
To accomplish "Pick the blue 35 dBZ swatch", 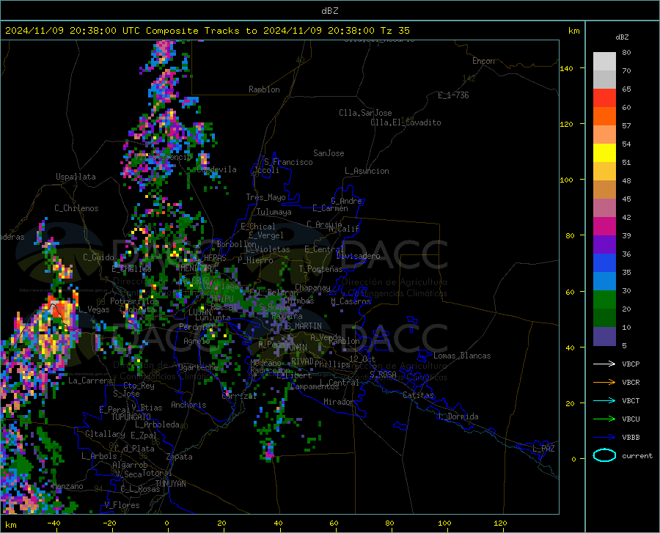I will tap(604, 263).
